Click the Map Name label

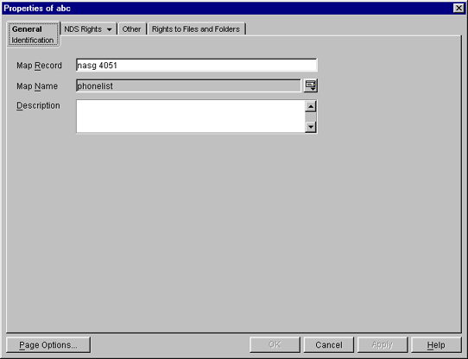(x=37, y=86)
